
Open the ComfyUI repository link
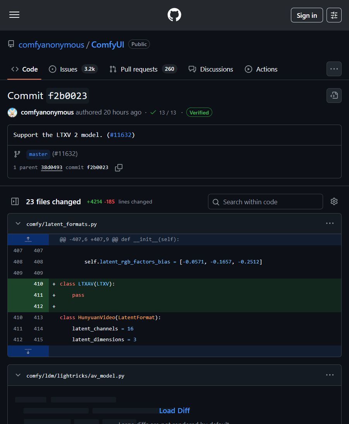coord(108,44)
